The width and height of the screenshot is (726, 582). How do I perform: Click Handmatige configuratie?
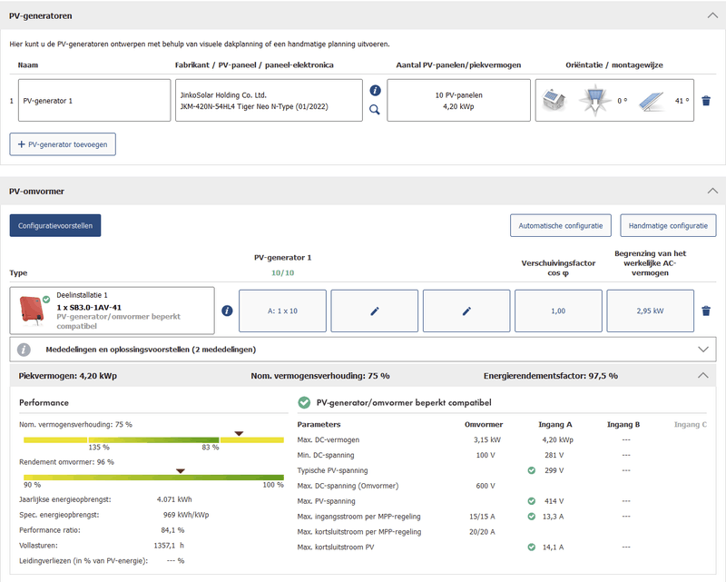click(x=668, y=225)
